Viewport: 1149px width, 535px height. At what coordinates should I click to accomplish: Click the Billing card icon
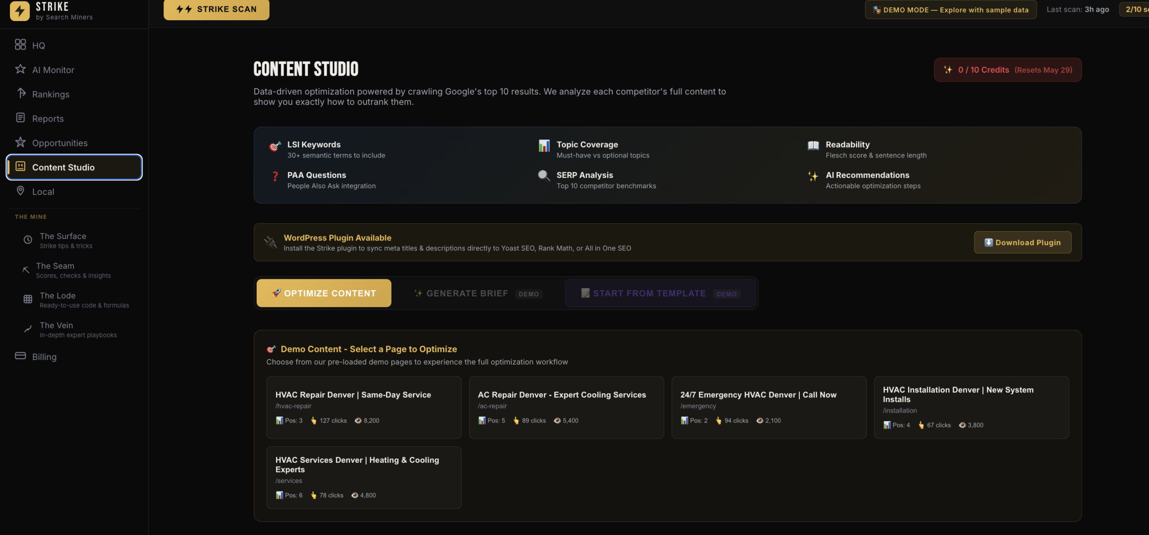click(x=20, y=356)
